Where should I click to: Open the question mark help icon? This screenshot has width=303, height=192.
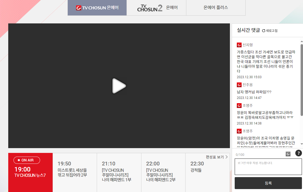(298, 153)
